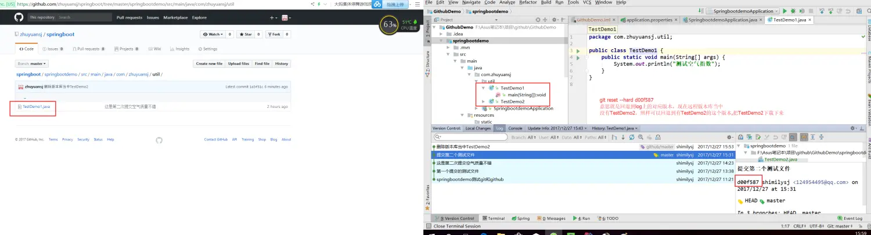
Task: Collapse the springbootdemo module tree node
Action: pos(441,41)
